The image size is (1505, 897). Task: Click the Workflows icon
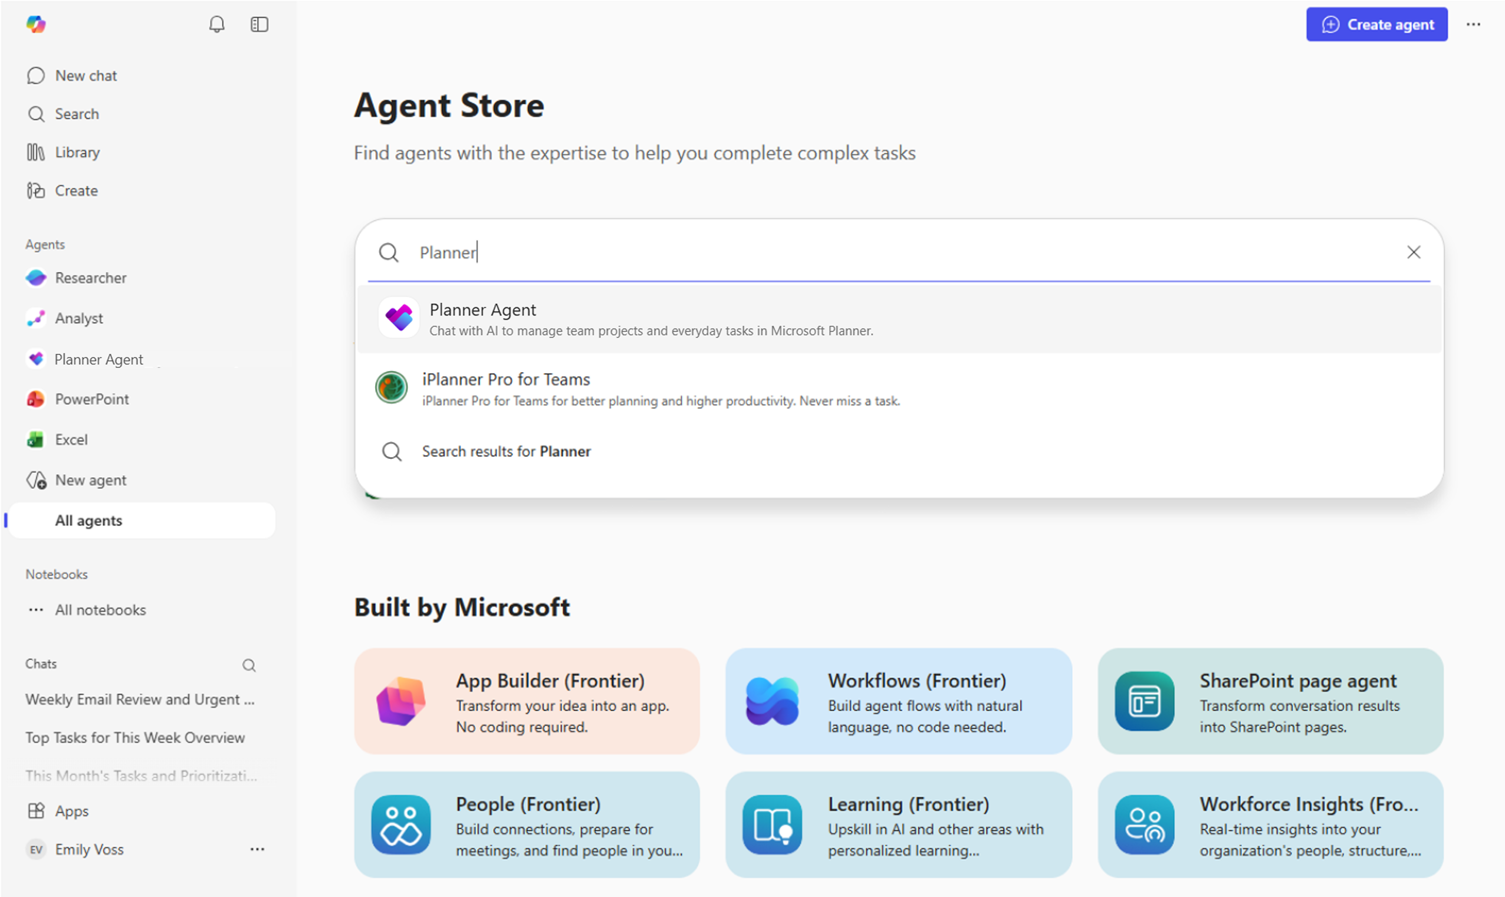pos(773,701)
